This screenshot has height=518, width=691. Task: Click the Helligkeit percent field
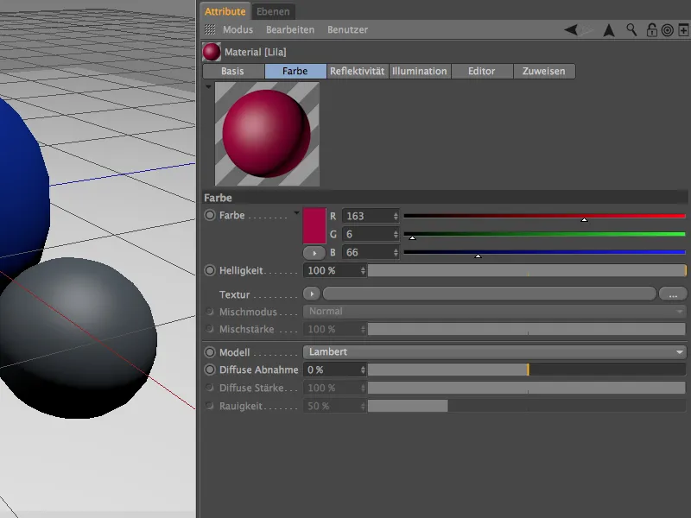click(x=332, y=270)
